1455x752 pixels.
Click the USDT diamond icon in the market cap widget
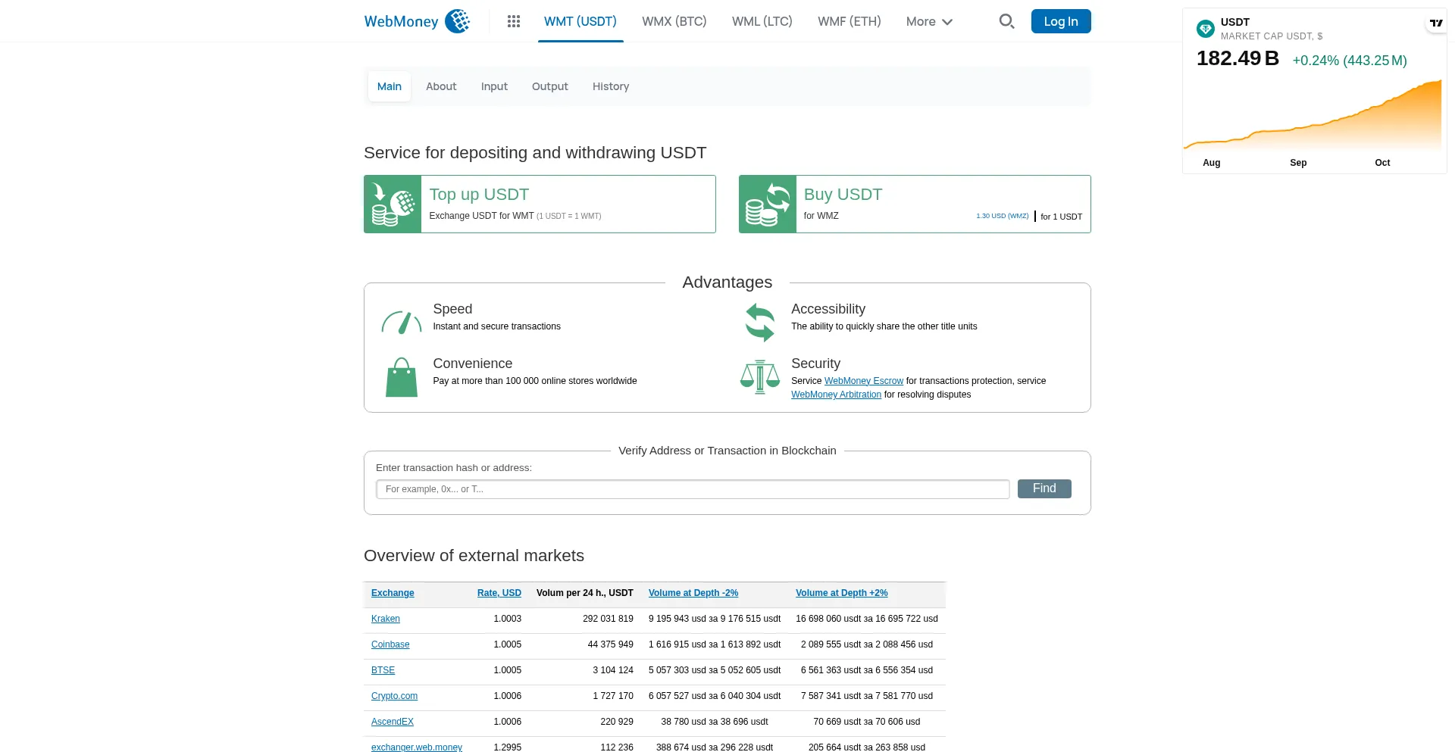click(1205, 29)
